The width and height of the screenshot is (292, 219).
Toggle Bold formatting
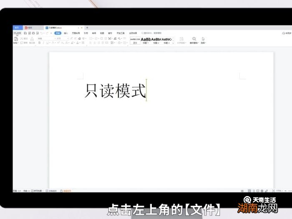[x=40, y=43]
